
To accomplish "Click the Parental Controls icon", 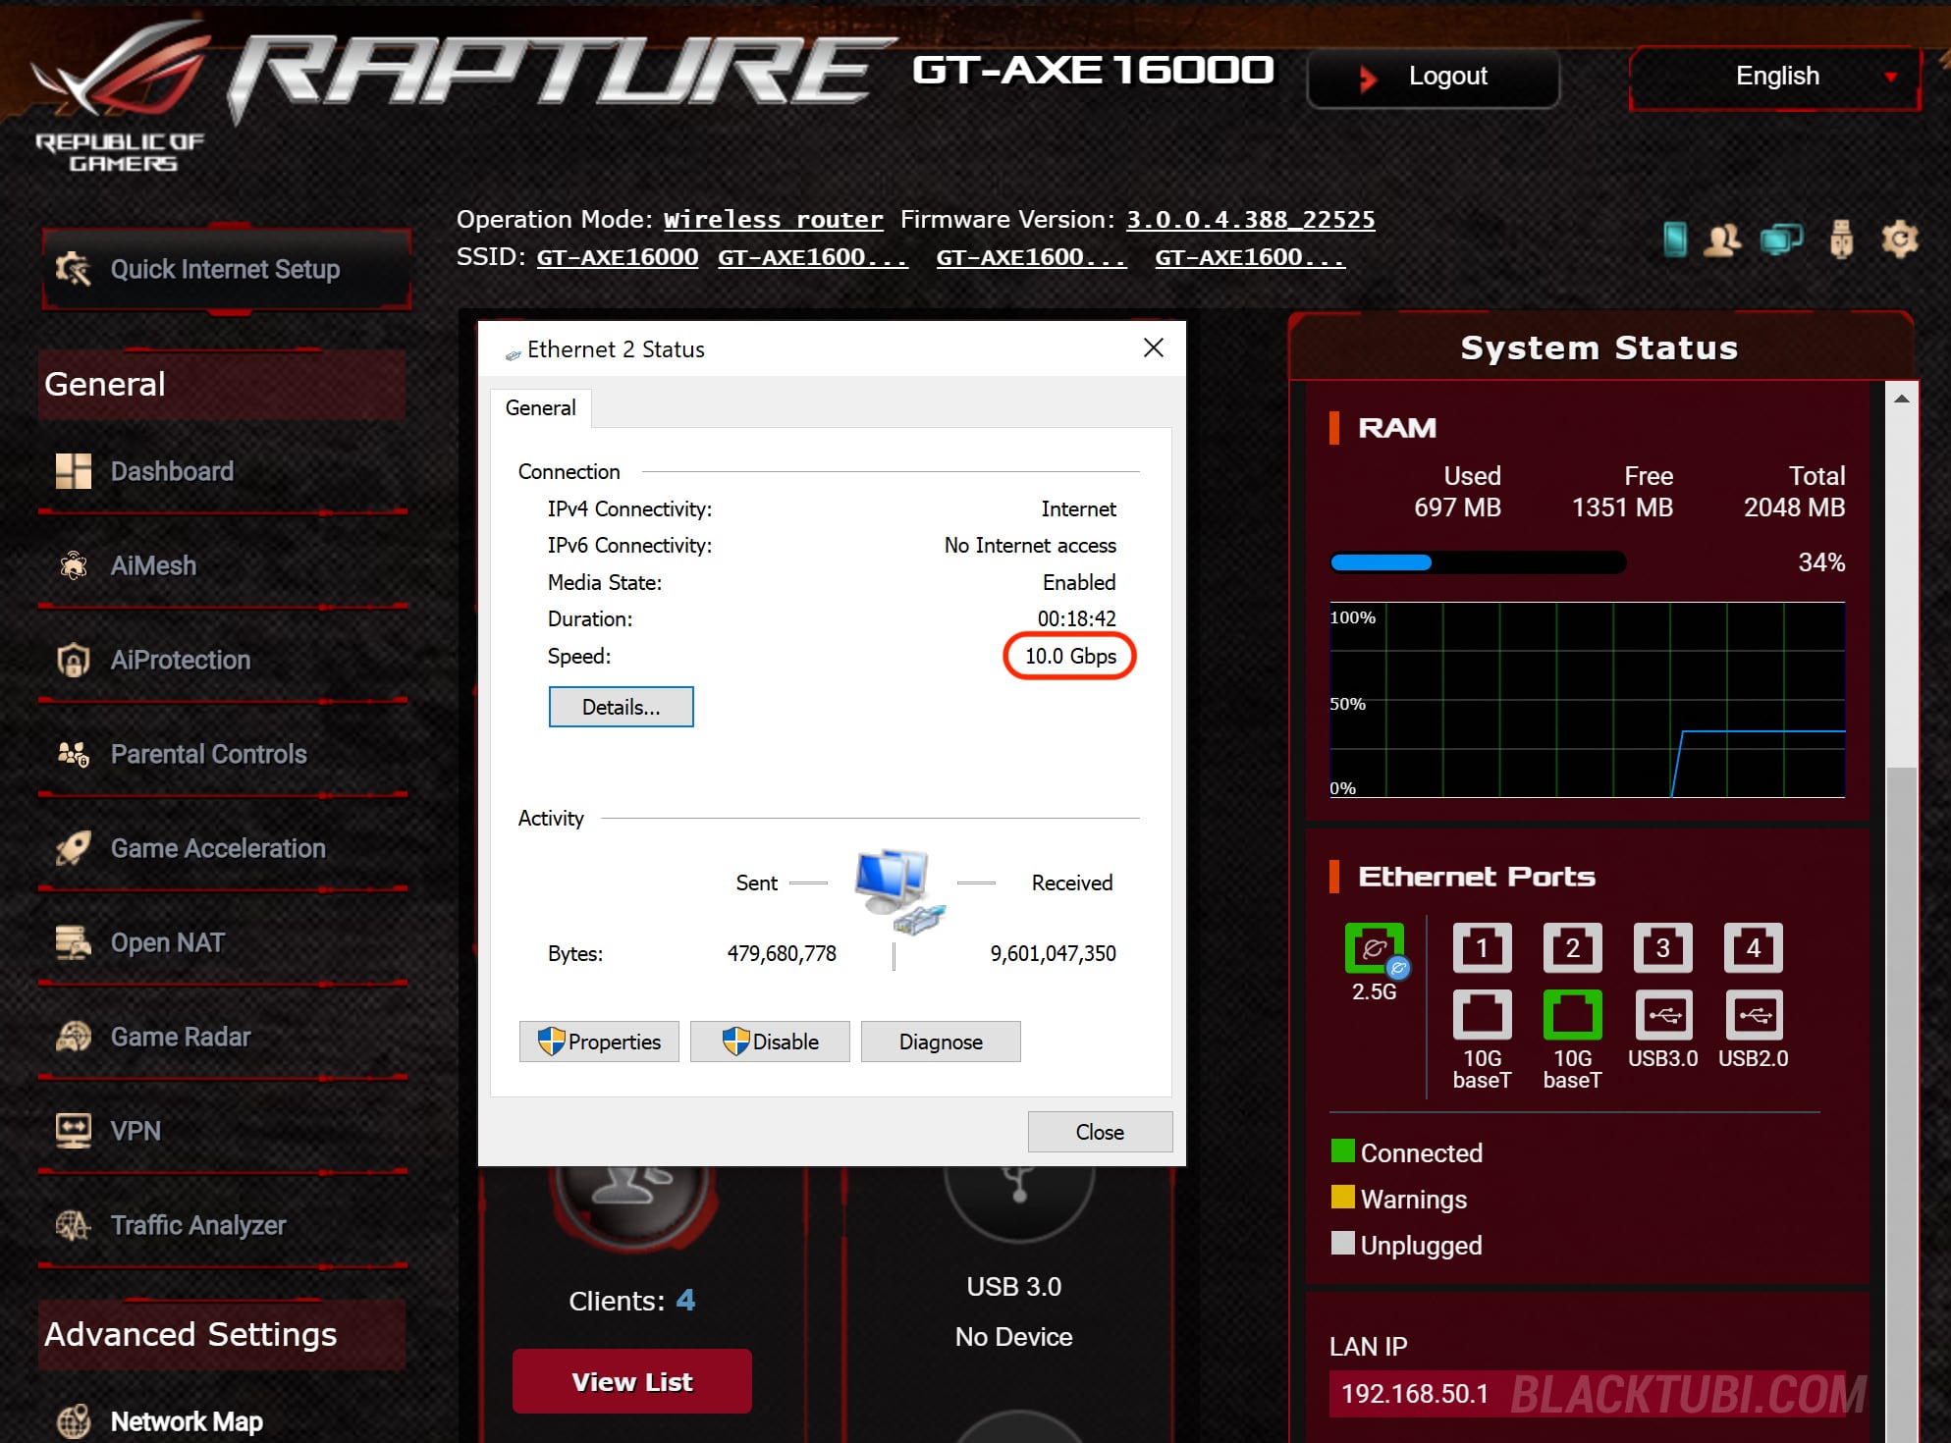I will (74, 754).
